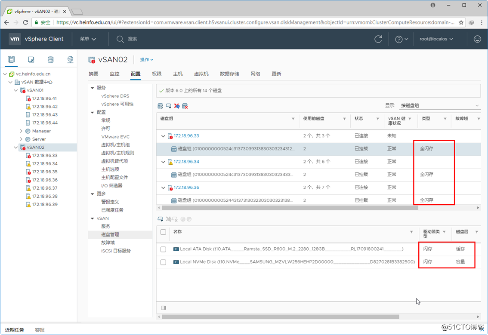Open iSCSI target service settings

(116, 251)
